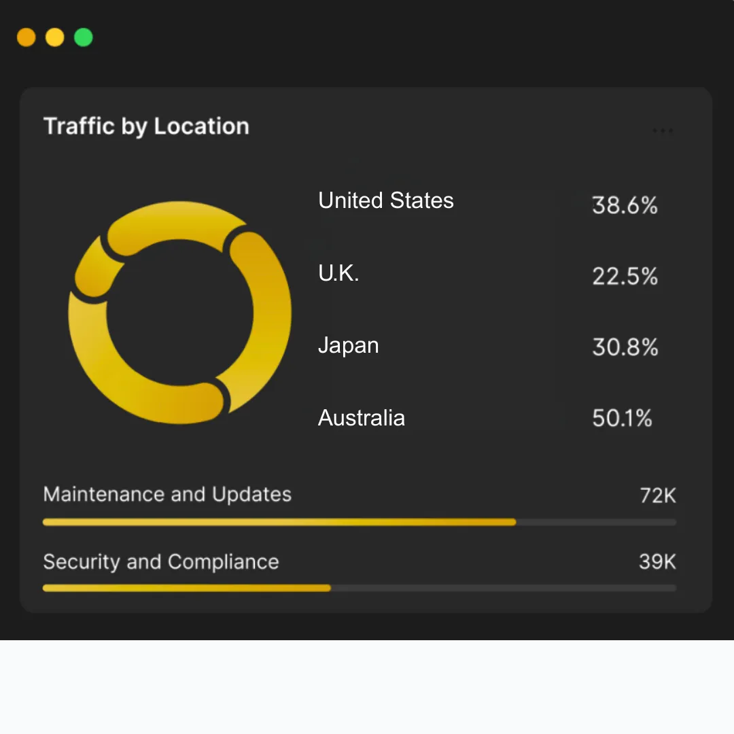This screenshot has height=734, width=734.
Task: Click the 39K value
Action: [658, 562]
